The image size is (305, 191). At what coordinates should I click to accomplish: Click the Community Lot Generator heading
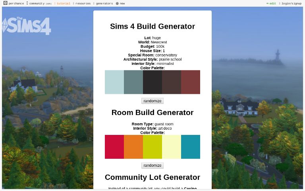[x=152, y=177]
